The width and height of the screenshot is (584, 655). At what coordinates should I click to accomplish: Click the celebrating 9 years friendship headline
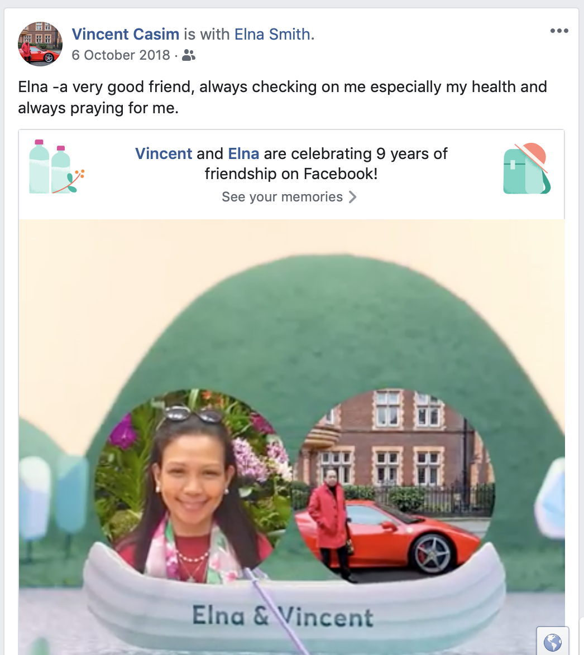coord(291,164)
